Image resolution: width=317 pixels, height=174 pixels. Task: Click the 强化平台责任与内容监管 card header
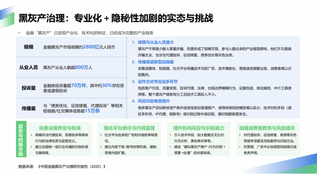(129, 128)
